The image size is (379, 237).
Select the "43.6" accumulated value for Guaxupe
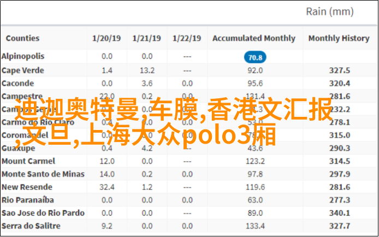tap(255, 149)
